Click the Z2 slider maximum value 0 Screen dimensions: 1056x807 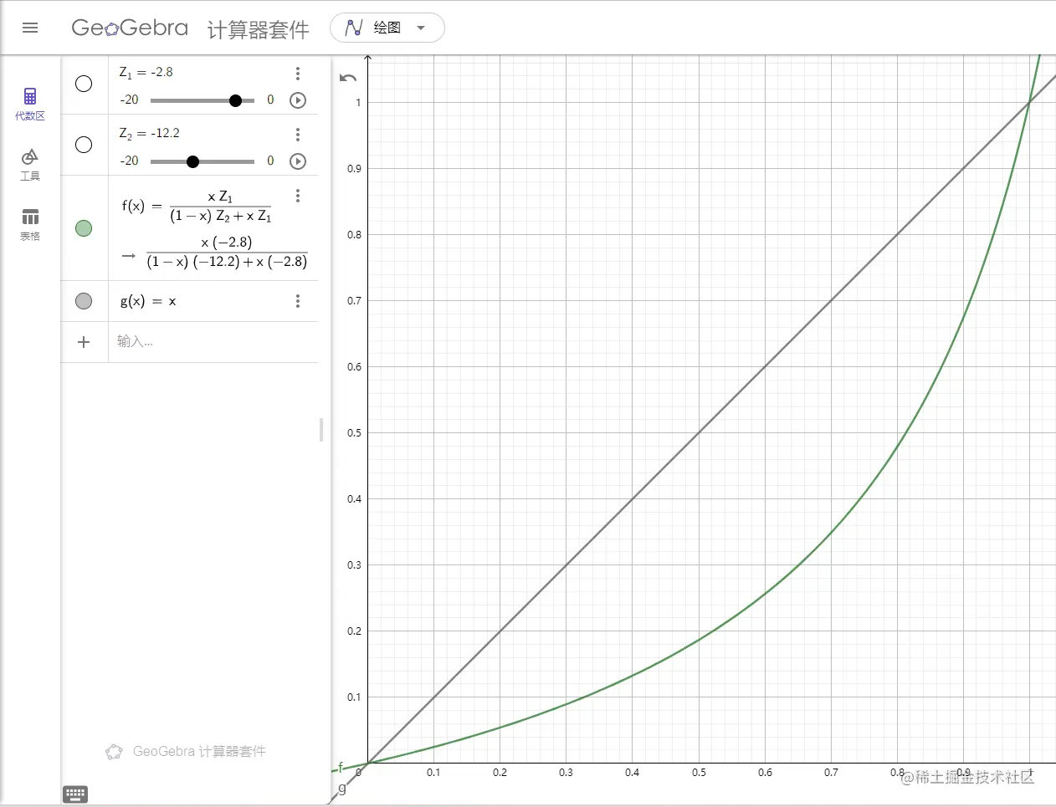(x=270, y=161)
